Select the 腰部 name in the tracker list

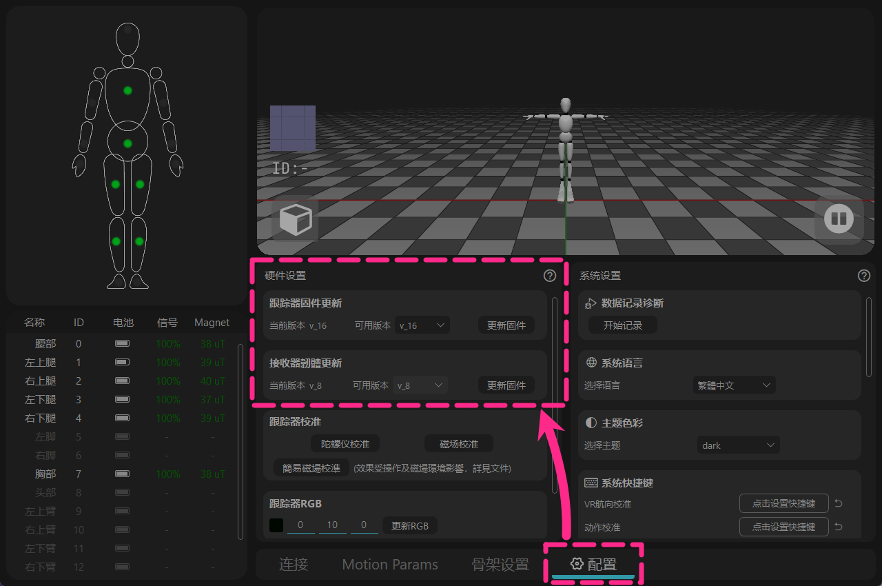(45, 343)
